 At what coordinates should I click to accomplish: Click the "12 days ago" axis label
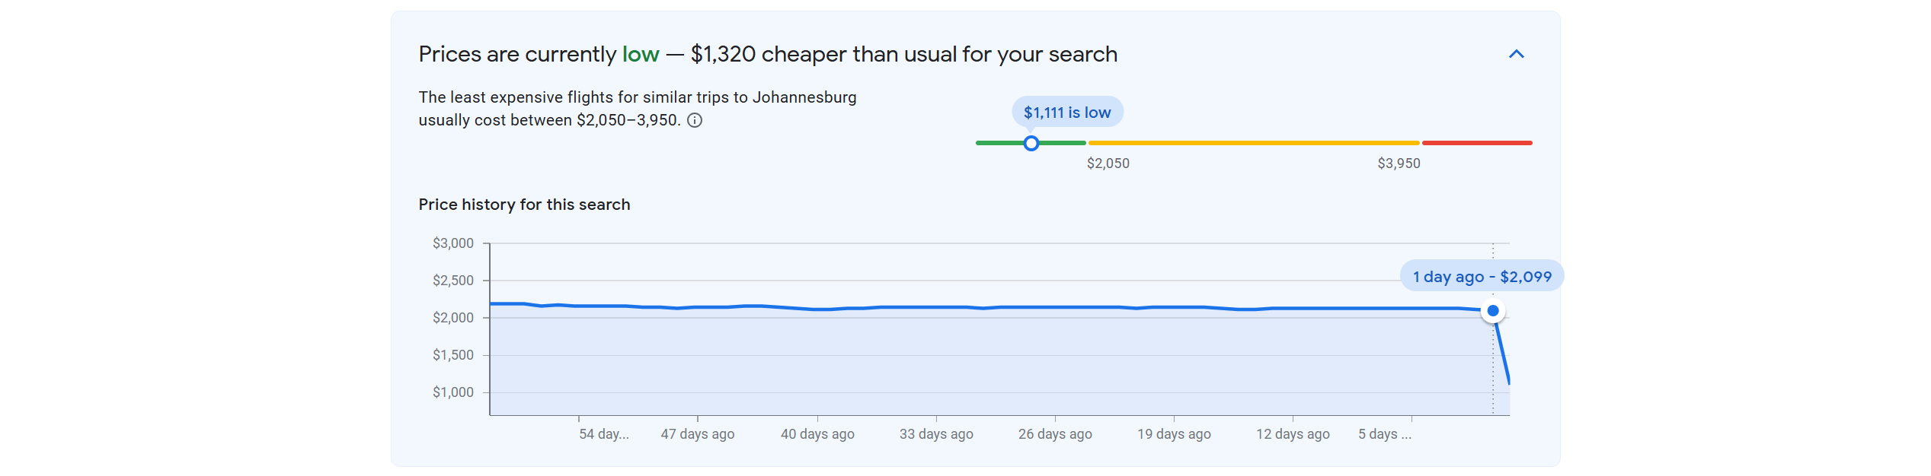[1293, 434]
